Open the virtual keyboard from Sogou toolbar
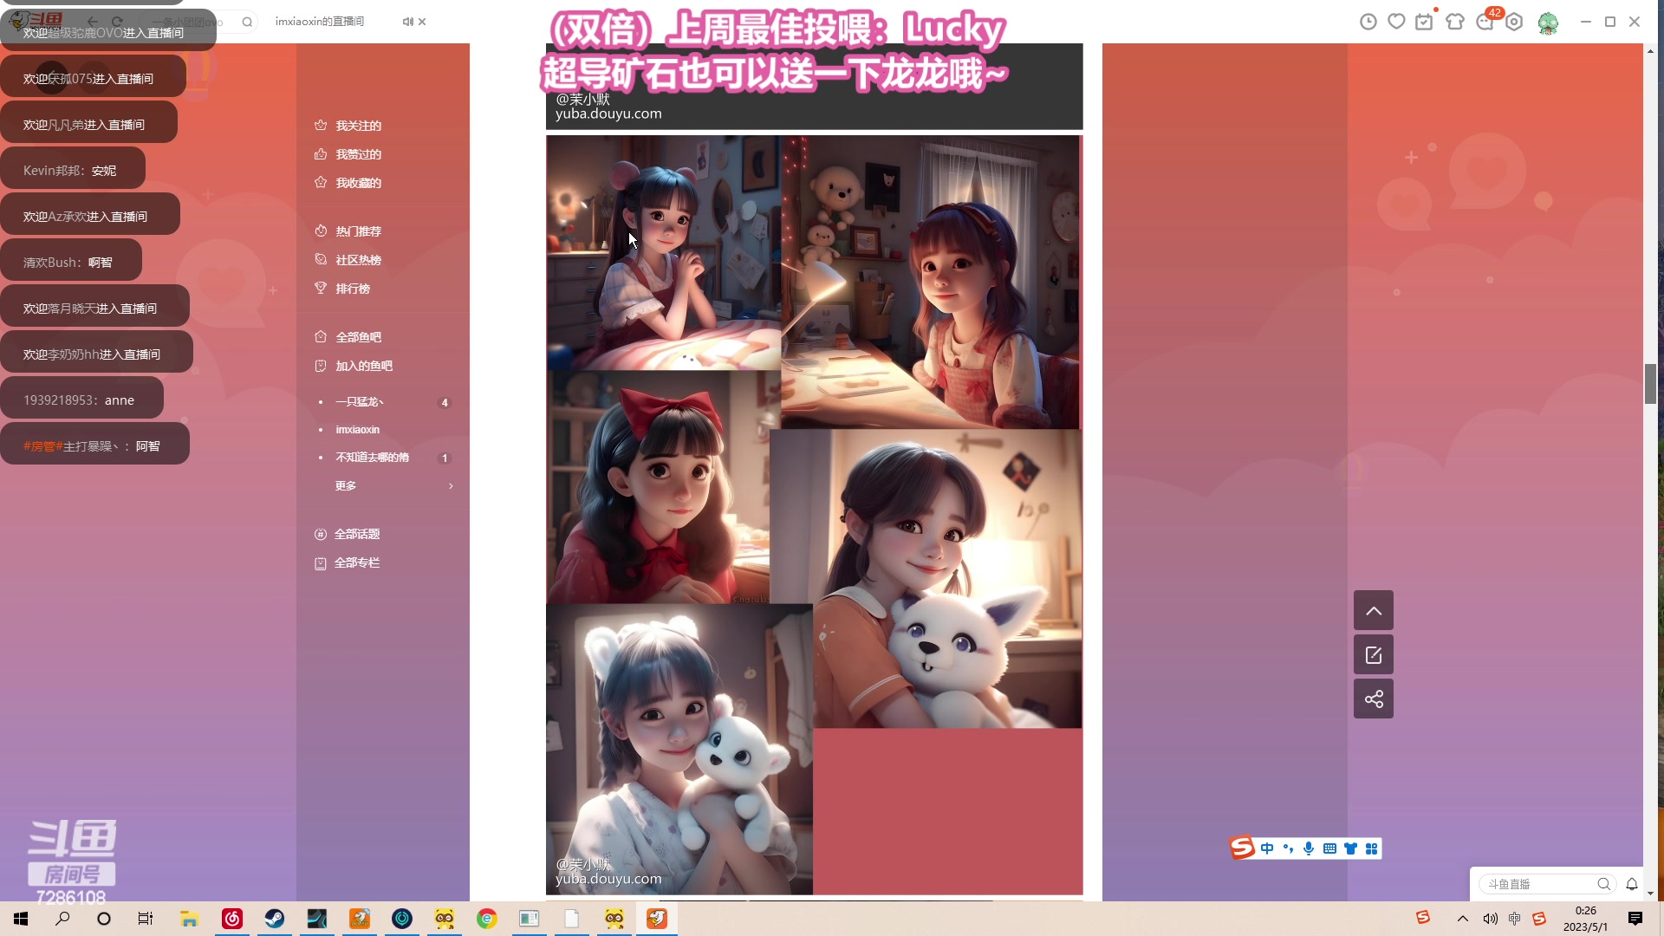 [1329, 848]
